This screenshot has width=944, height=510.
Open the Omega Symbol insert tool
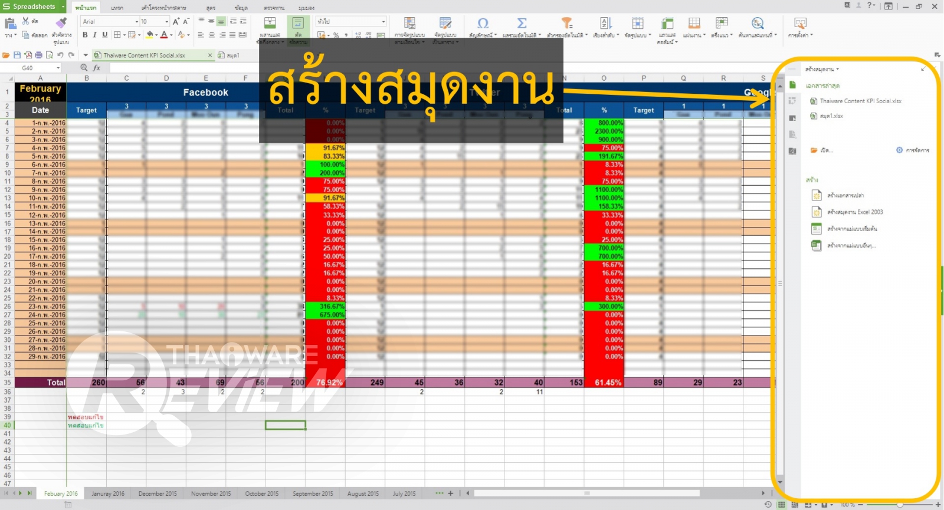tap(483, 24)
